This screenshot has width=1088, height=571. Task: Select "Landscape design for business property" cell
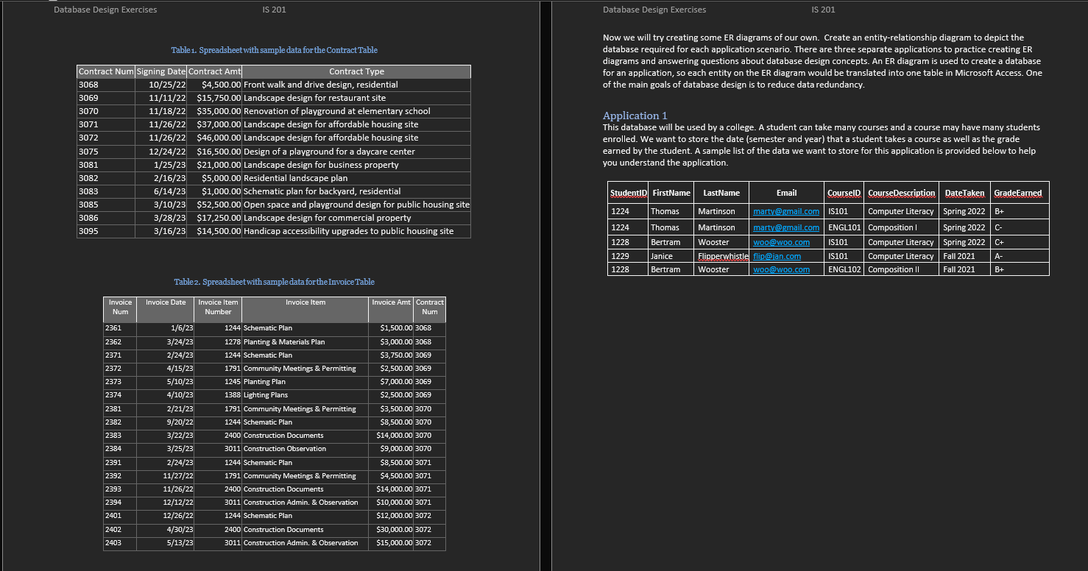(356, 165)
